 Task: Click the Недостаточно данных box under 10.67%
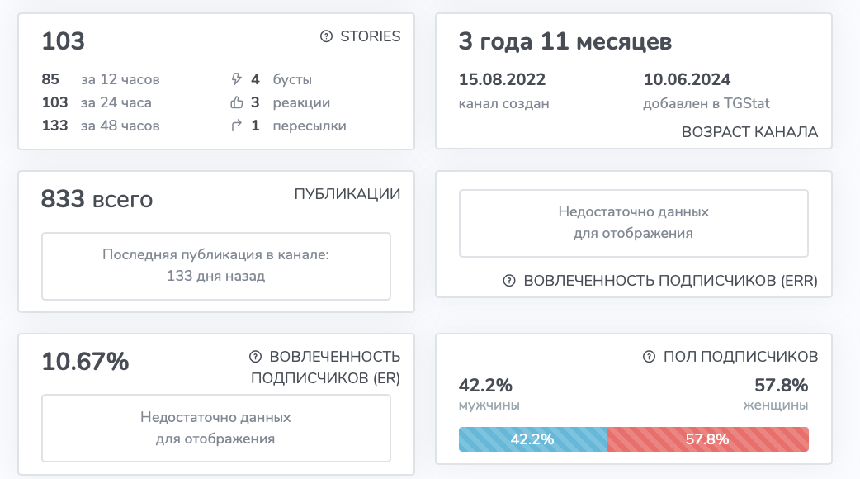(x=216, y=428)
